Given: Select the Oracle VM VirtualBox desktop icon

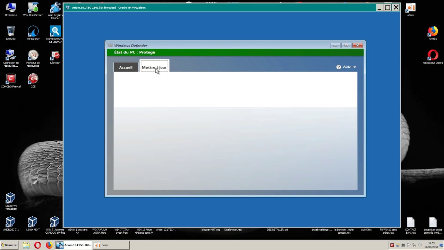Looking at the screenshot, I should [11, 201].
